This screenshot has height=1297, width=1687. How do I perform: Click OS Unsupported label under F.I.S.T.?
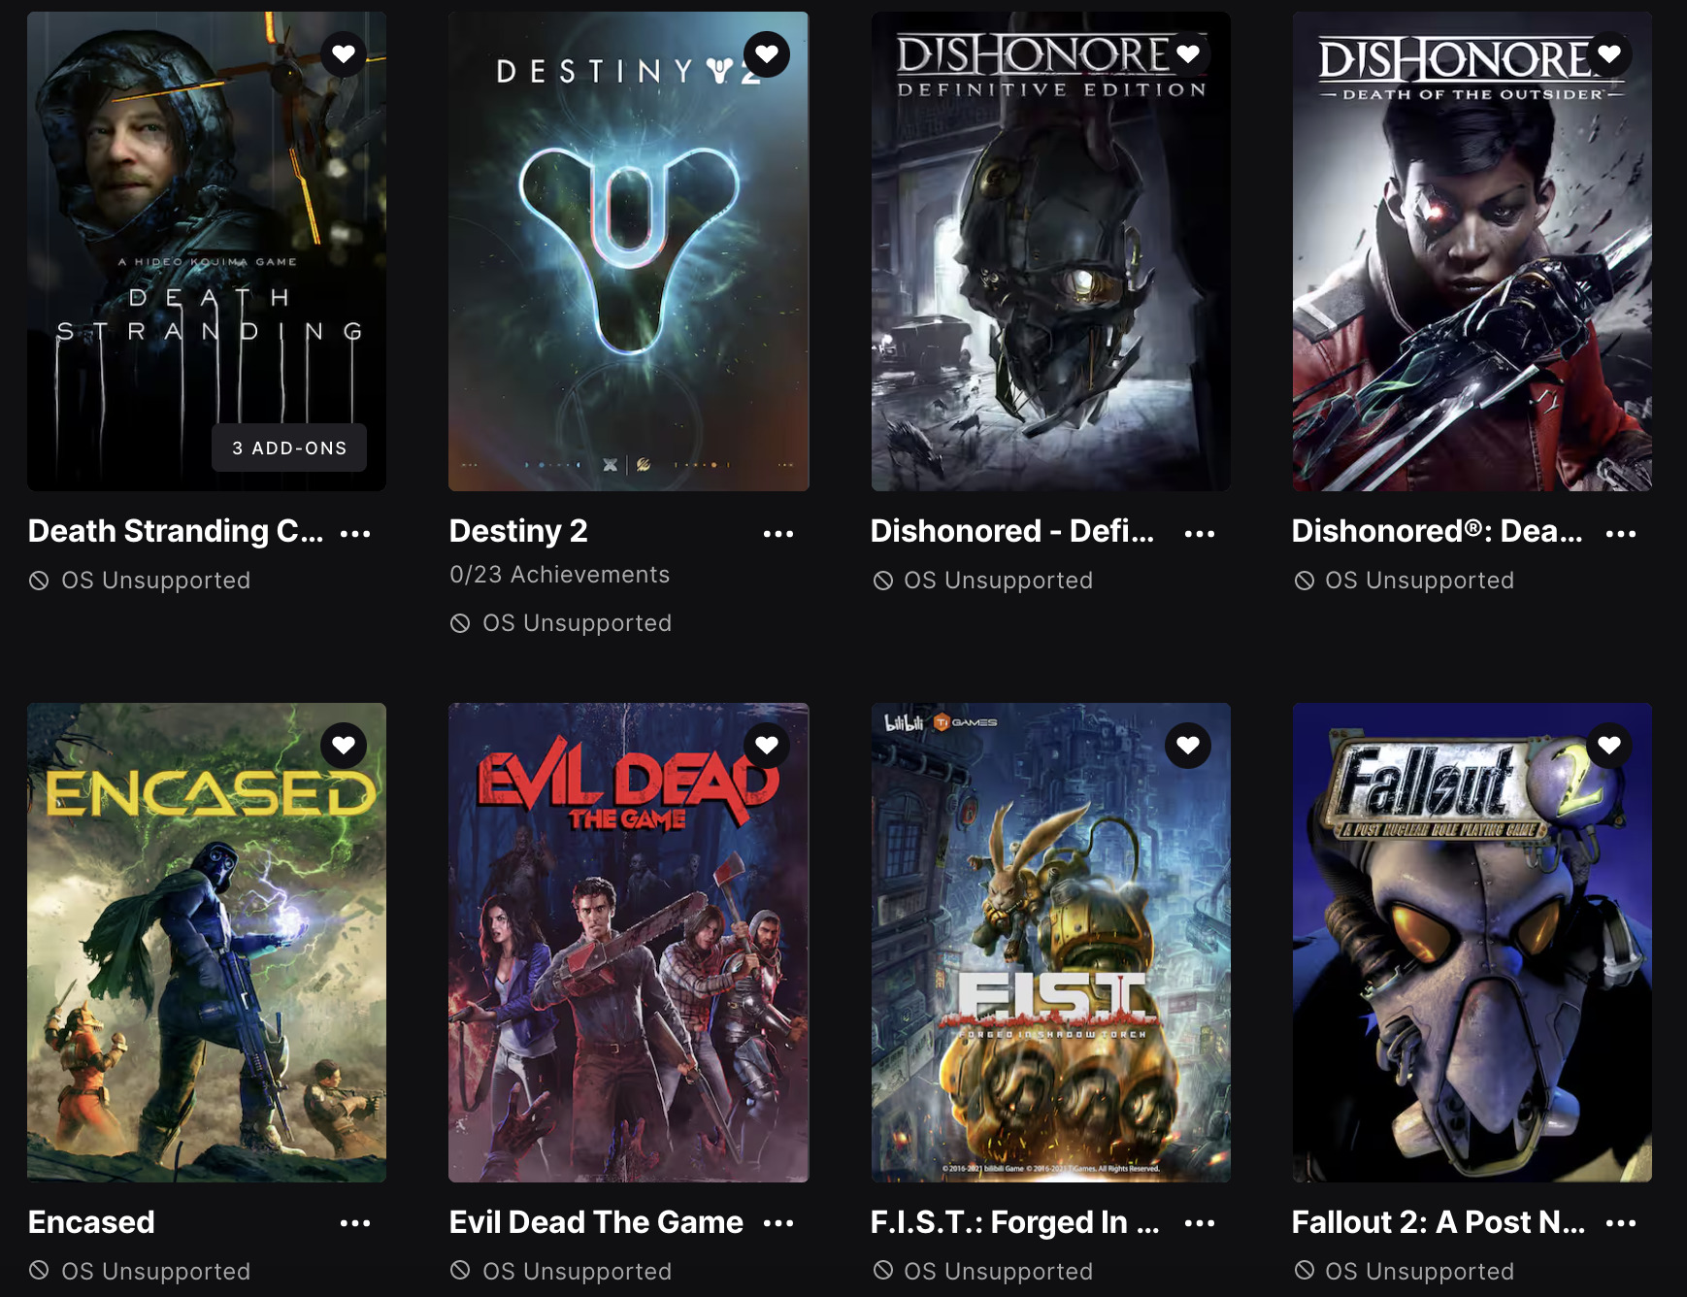(998, 1272)
